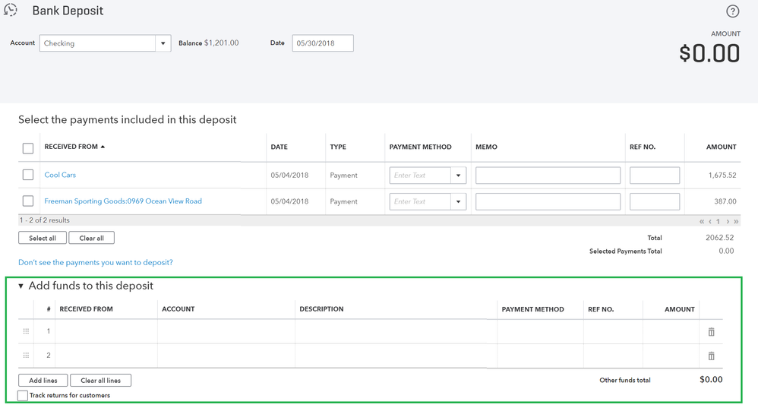Enable Track returns for customers

click(x=23, y=395)
